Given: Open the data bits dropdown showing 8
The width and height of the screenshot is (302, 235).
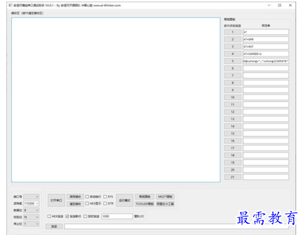Looking at the screenshot, I should 31,210.
